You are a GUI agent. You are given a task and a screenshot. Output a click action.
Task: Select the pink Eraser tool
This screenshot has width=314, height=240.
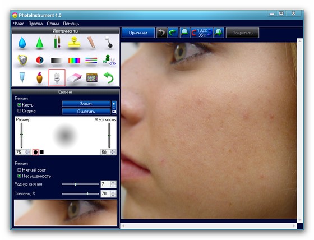74,78
